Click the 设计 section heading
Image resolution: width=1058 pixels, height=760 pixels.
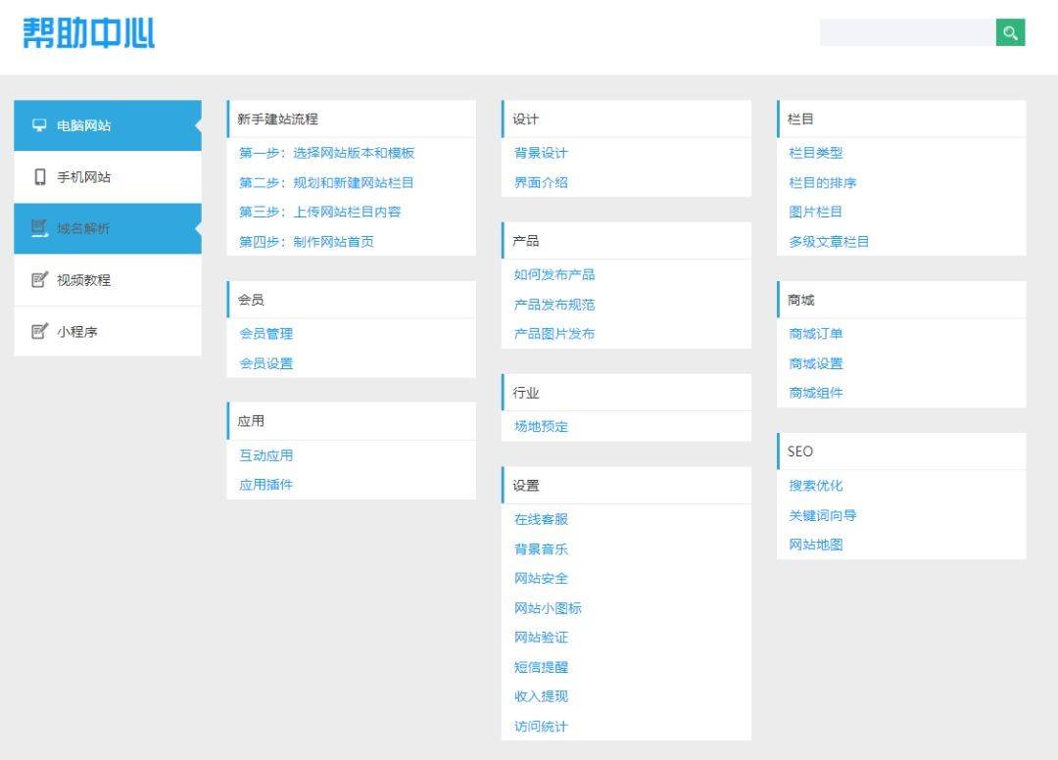pos(526,119)
